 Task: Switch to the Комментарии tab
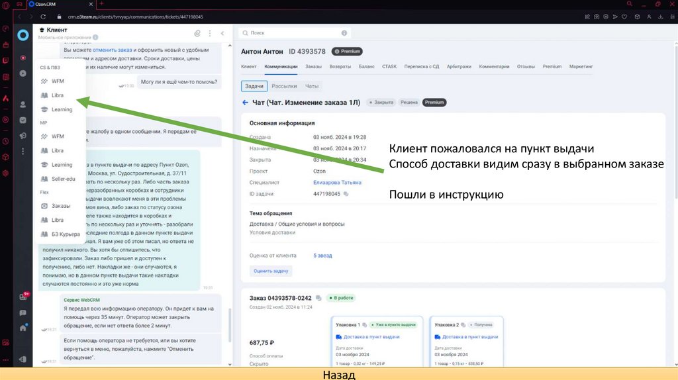[494, 67]
